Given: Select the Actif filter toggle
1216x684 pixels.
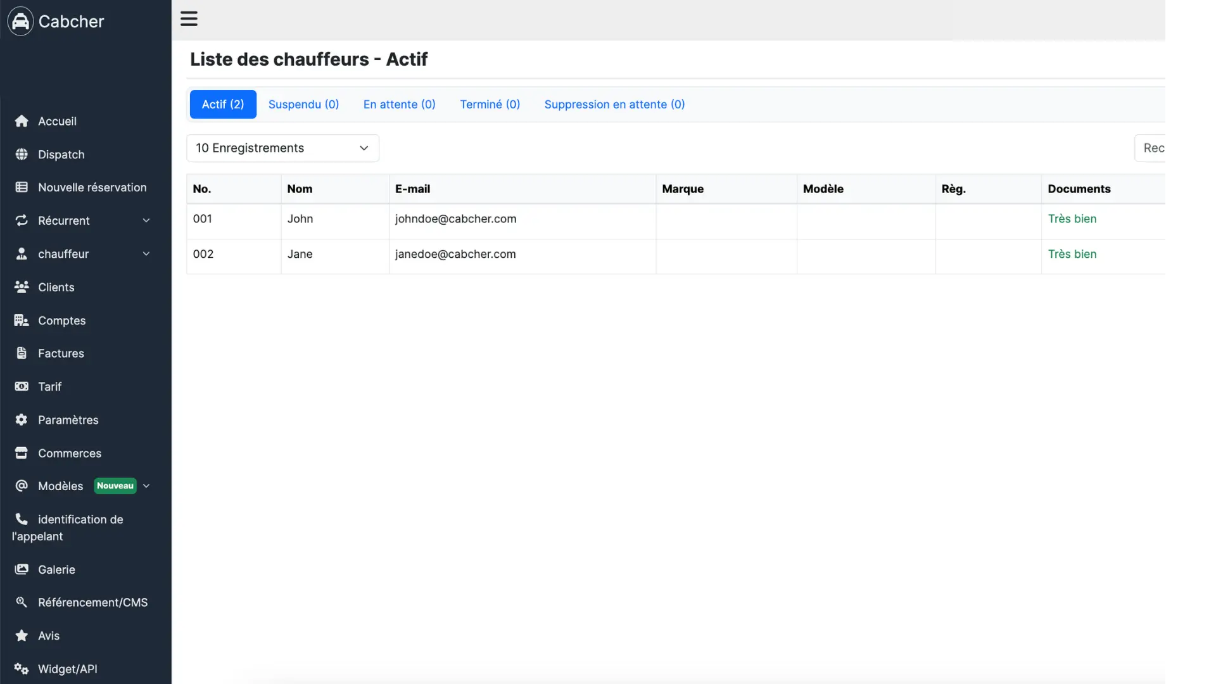Looking at the screenshot, I should click(x=223, y=104).
